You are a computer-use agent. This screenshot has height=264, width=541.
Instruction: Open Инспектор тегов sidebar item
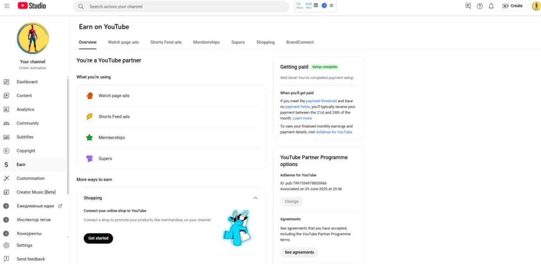coord(34,220)
